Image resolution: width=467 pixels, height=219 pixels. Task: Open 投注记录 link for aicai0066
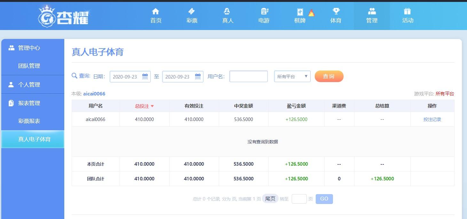[432, 119]
